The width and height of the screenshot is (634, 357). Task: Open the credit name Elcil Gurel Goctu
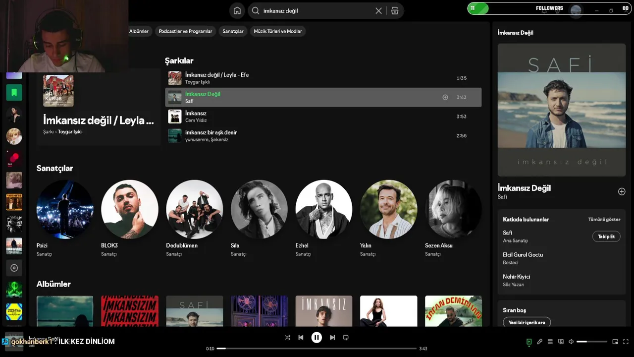523,255
